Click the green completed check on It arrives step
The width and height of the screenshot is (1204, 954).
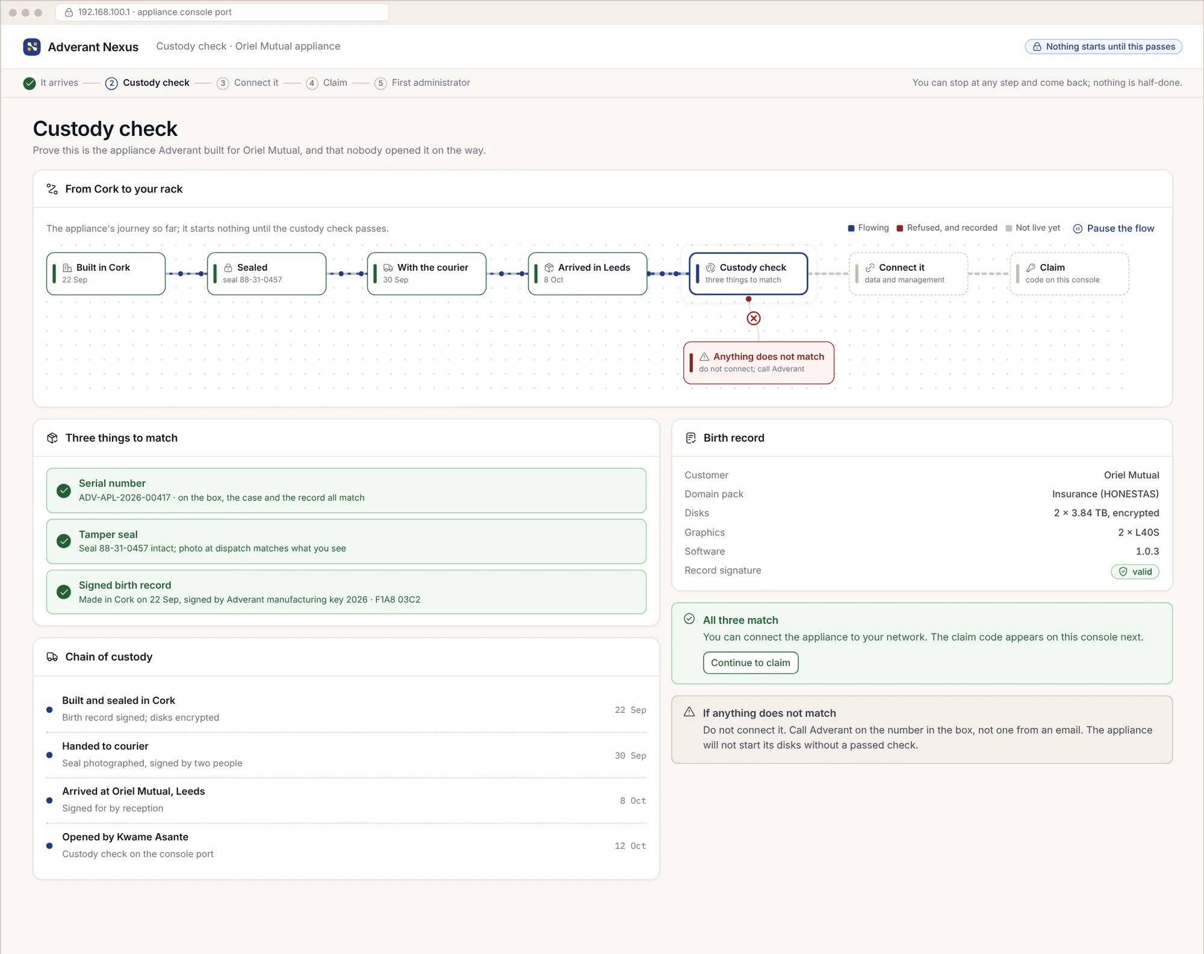(29, 83)
